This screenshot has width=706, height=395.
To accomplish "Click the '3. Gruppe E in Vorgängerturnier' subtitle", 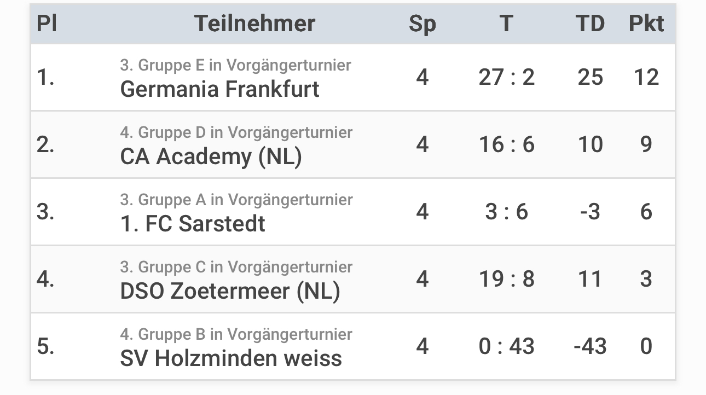I will [235, 65].
